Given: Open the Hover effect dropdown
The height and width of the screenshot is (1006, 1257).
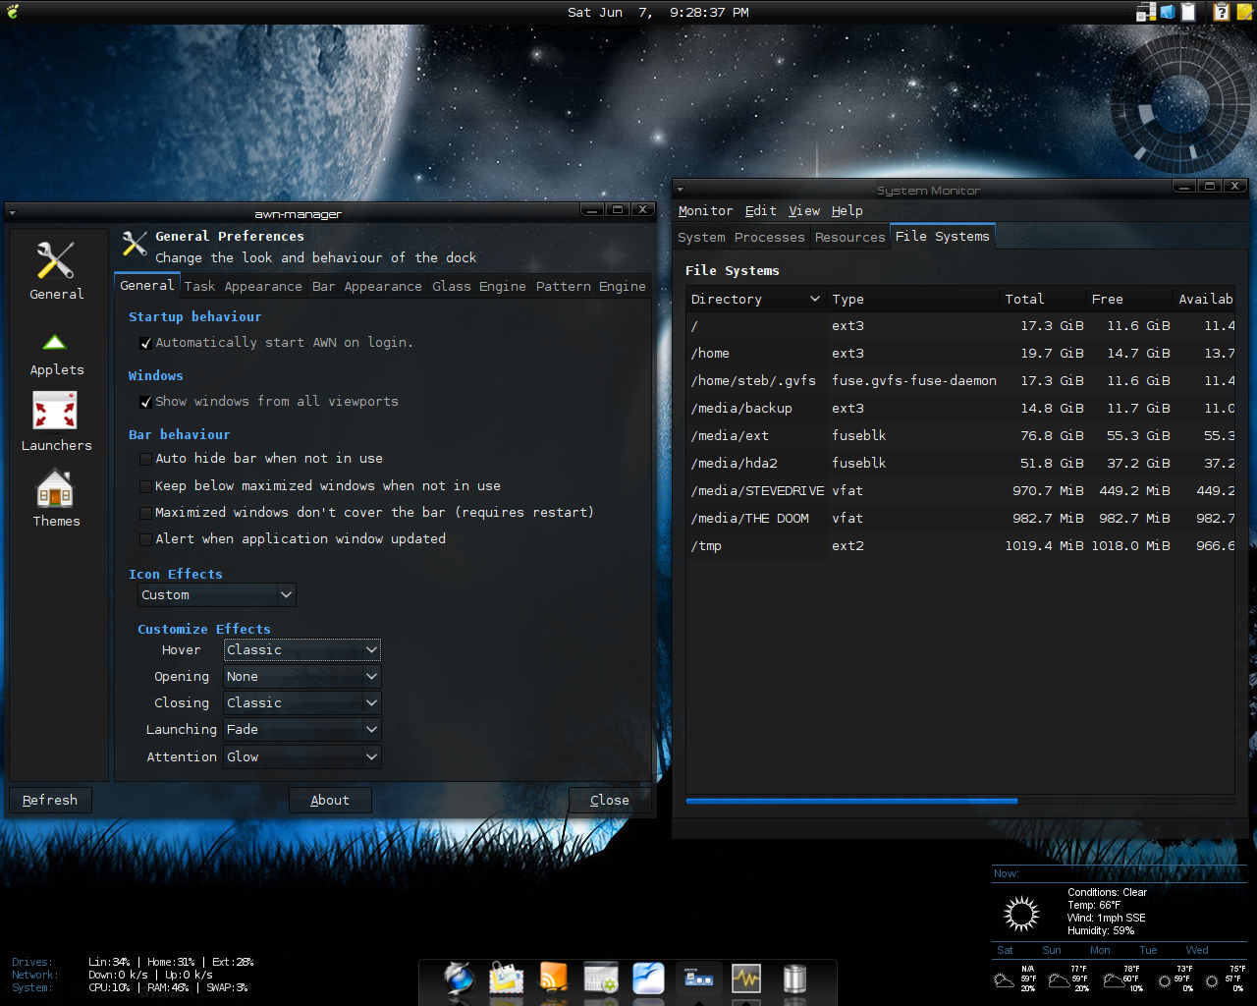Looking at the screenshot, I should point(301,650).
